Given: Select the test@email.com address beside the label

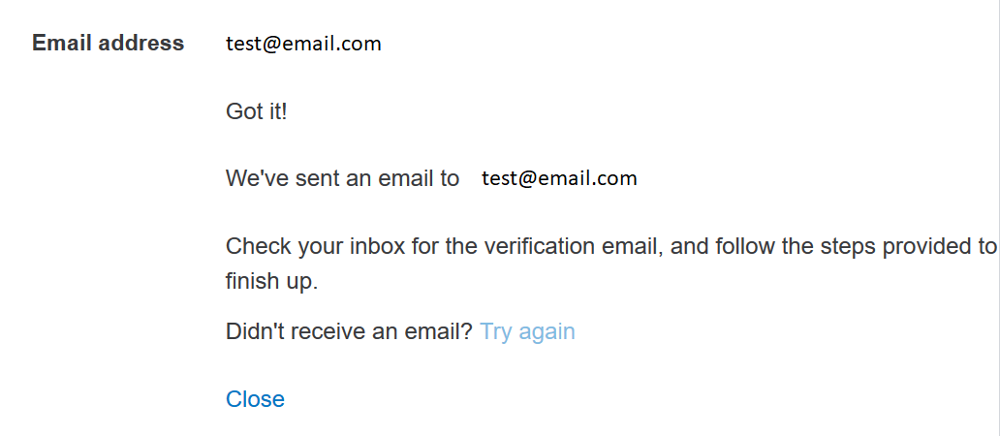Looking at the screenshot, I should coord(303,44).
